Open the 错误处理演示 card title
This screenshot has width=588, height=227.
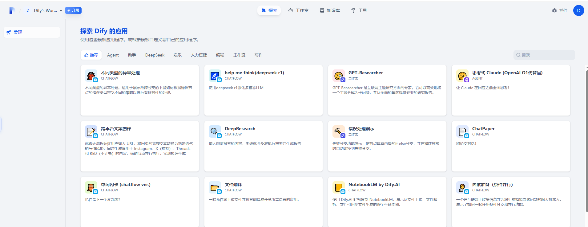(361, 129)
